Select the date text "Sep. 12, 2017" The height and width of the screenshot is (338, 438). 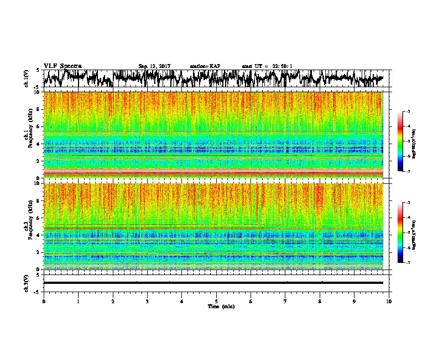[x=154, y=66]
